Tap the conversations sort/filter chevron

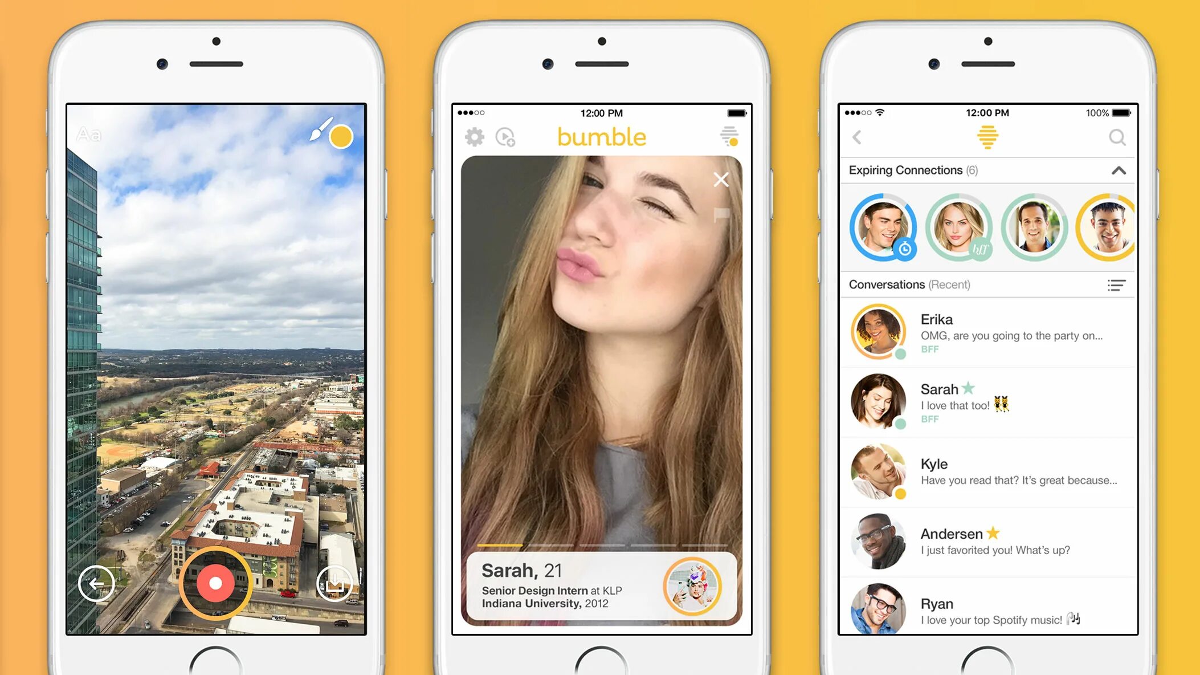1117,285
